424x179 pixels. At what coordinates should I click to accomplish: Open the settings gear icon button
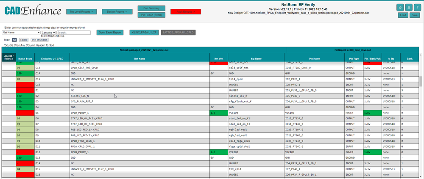click(400, 8)
